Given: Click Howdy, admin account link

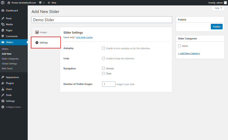Looking at the screenshot, I should tap(215, 3).
